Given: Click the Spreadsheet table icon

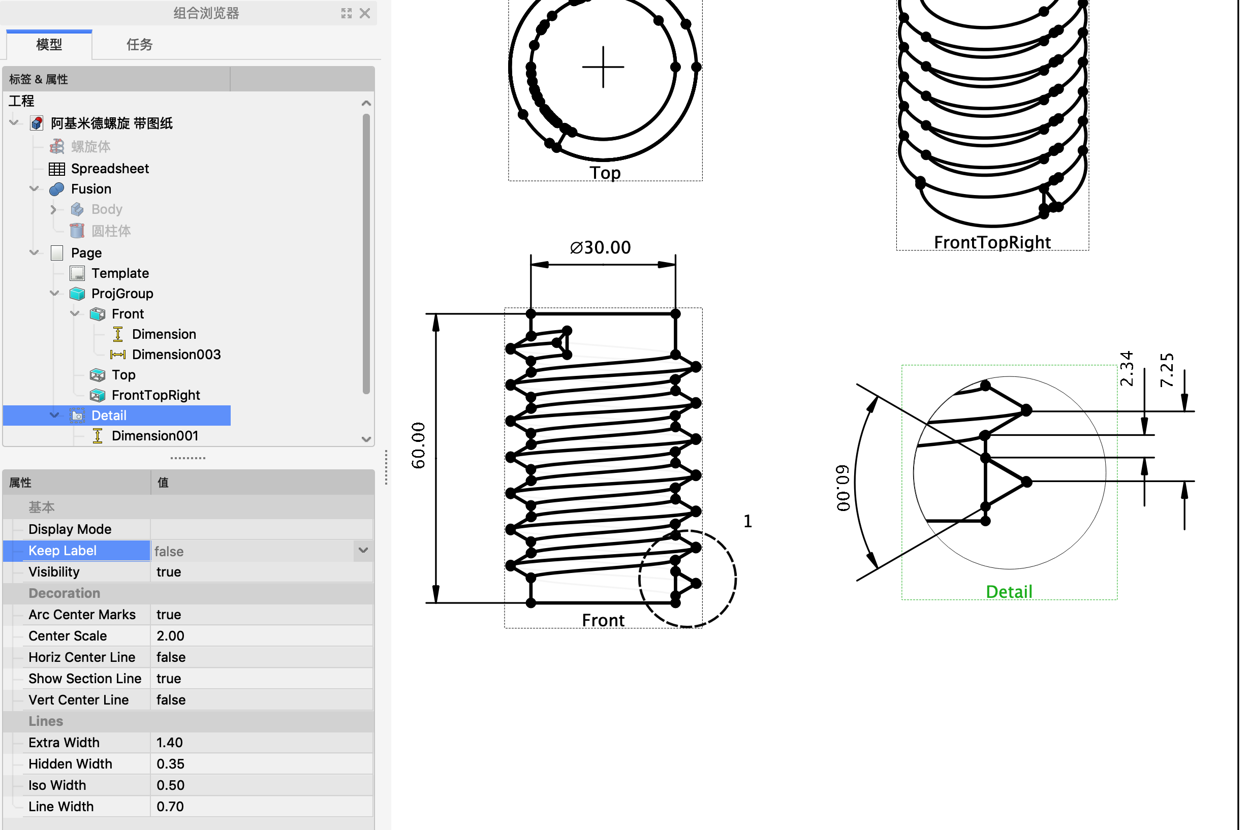Looking at the screenshot, I should 56,169.
